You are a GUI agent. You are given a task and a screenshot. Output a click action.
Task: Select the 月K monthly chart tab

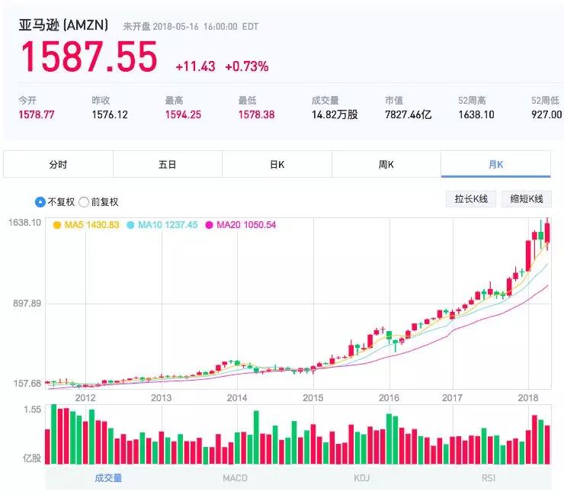click(495, 164)
